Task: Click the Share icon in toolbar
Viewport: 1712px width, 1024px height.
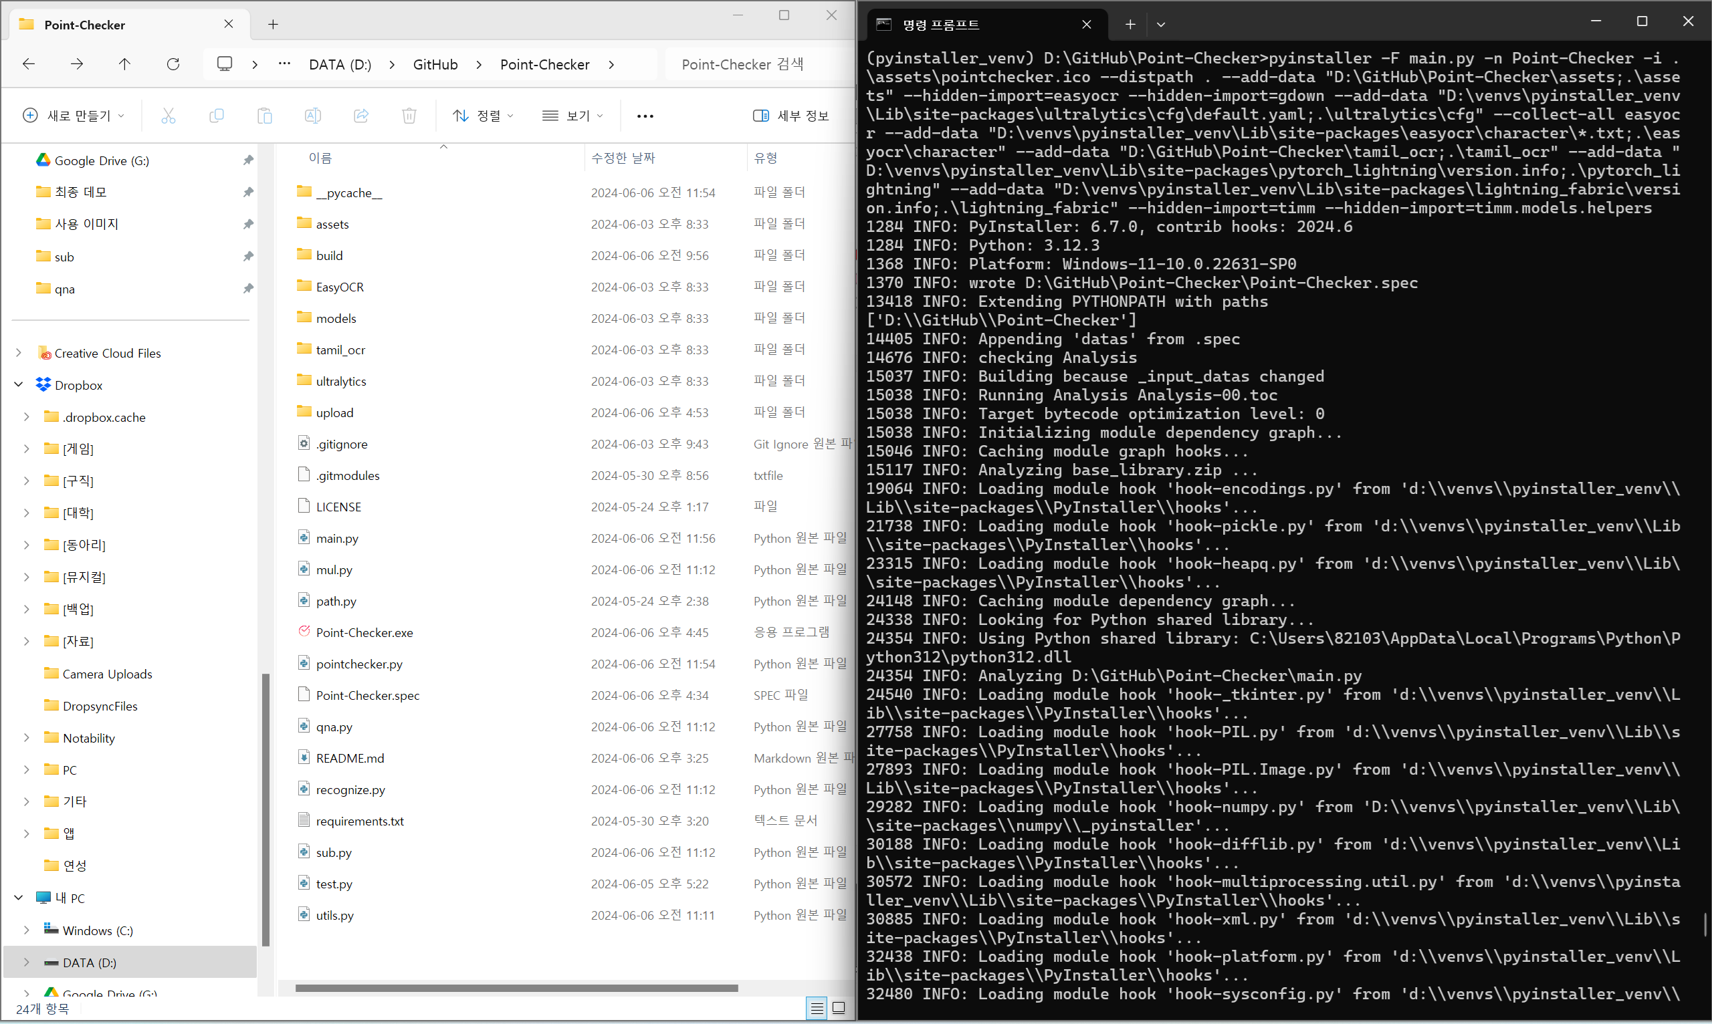Action: tap(361, 116)
